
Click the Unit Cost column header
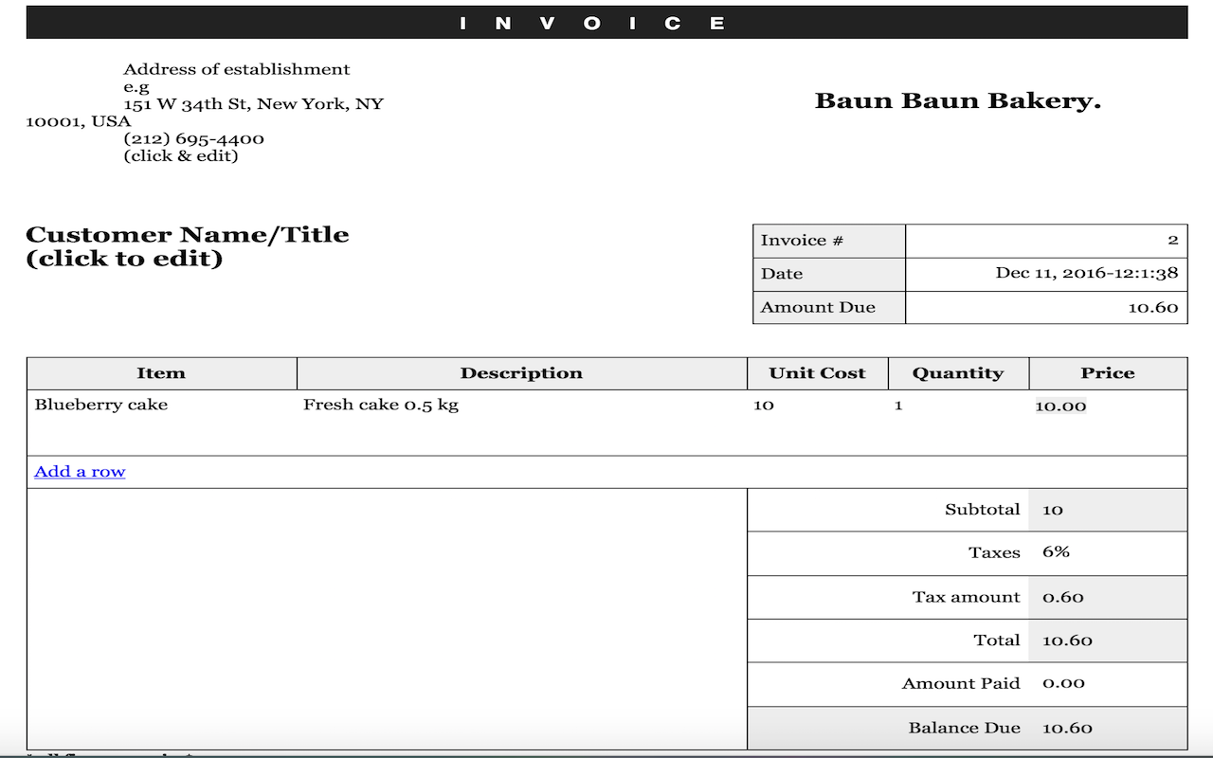click(x=818, y=373)
